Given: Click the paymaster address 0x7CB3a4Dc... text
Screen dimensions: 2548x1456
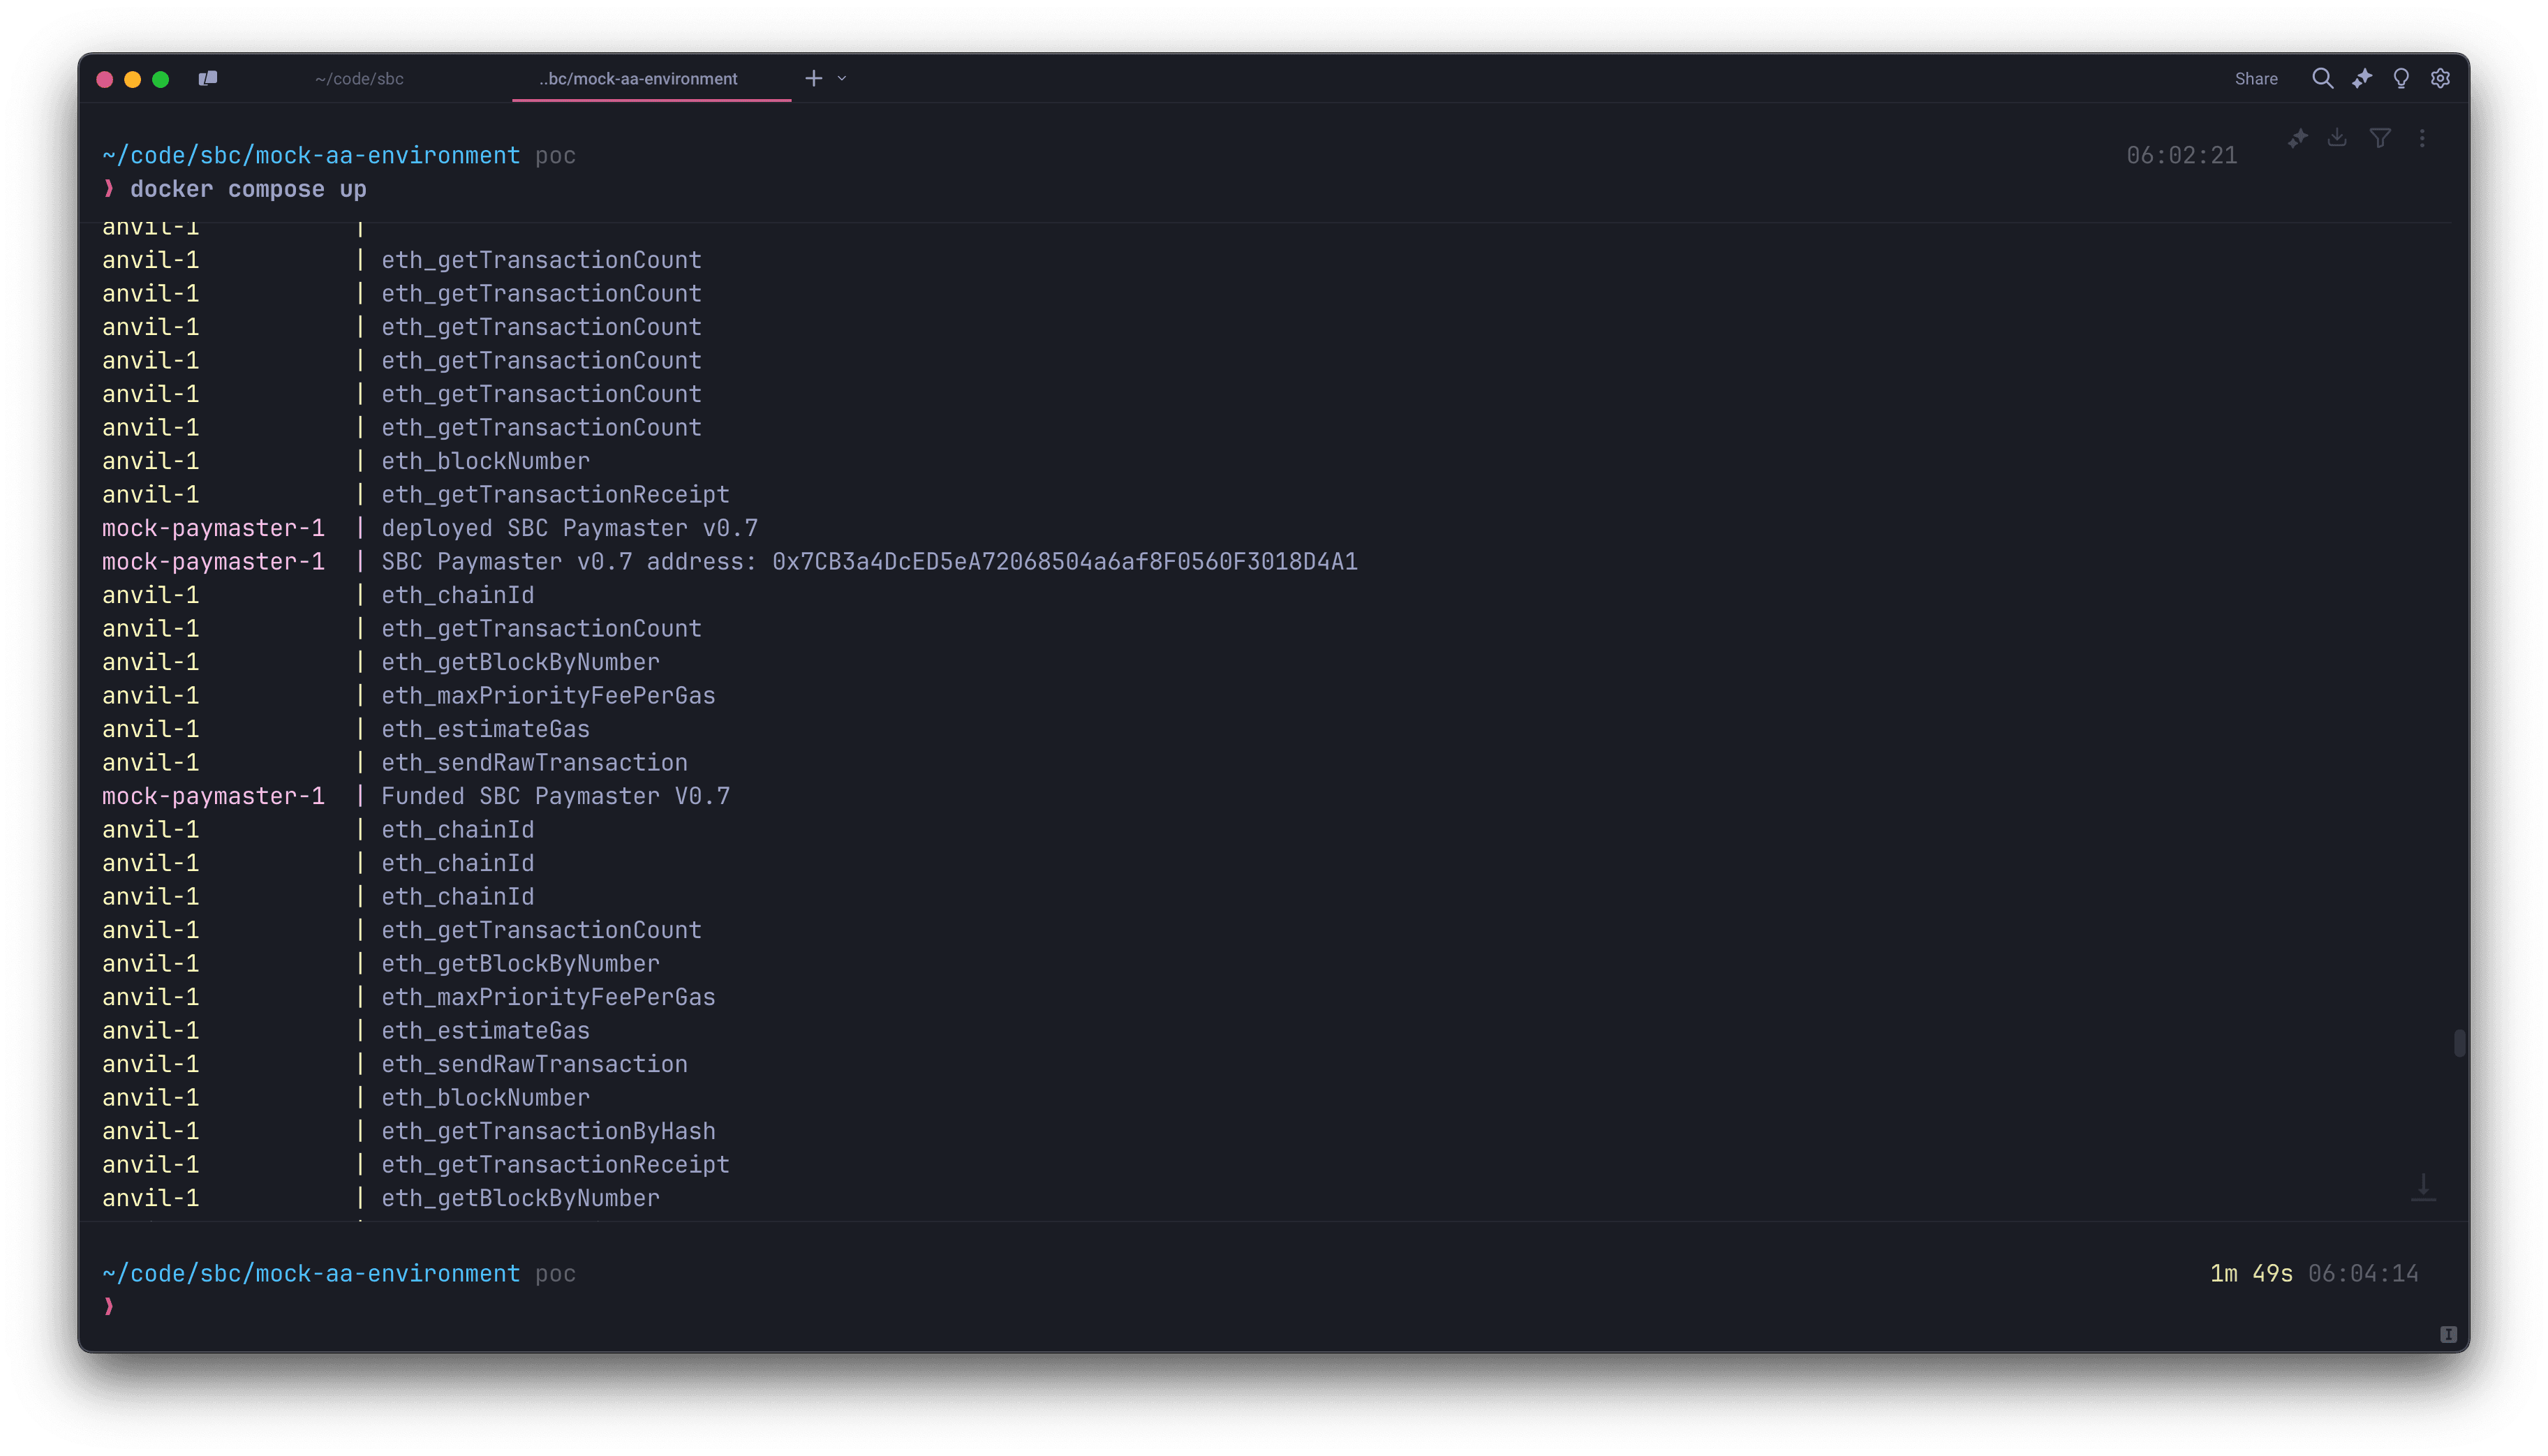Looking at the screenshot, I should pyautogui.click(x=1065, y=562).
